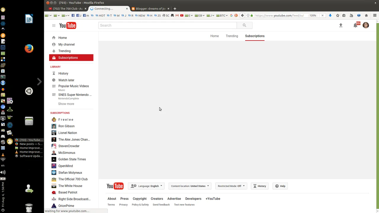Expand Show more in the Library section
The height and width of the screenshot is (213, 379).
pyautogui.click(x=66, y=104)
